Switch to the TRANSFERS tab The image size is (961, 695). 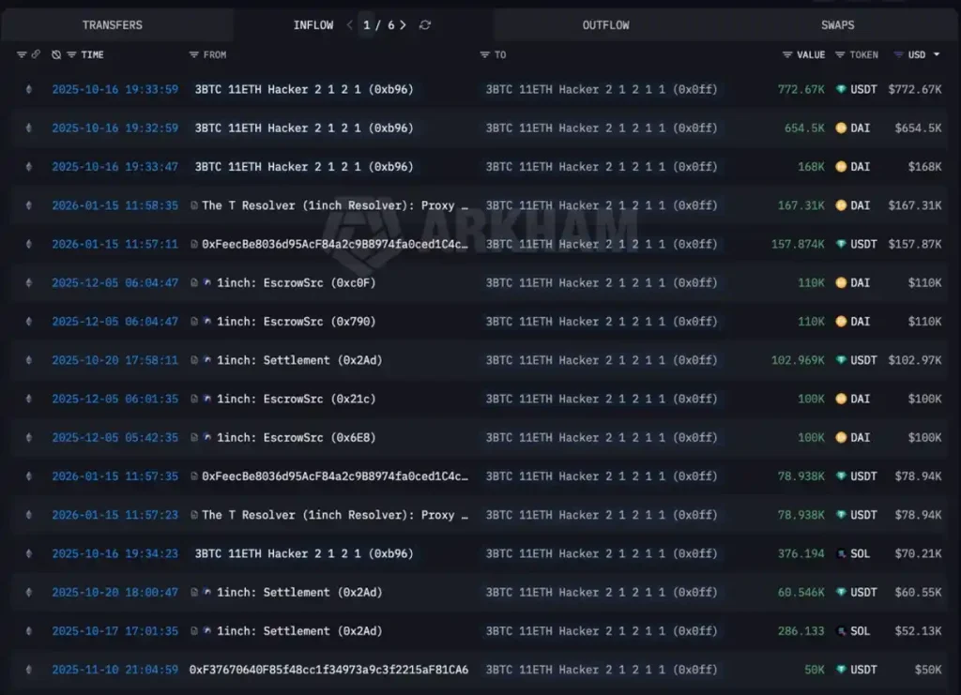113,24
